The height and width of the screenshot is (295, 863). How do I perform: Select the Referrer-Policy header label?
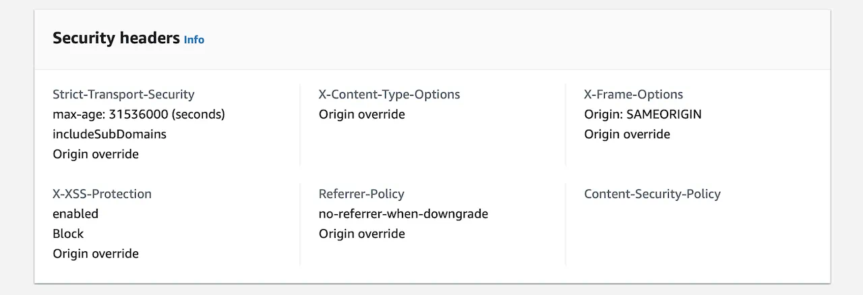tap(361, 194)
